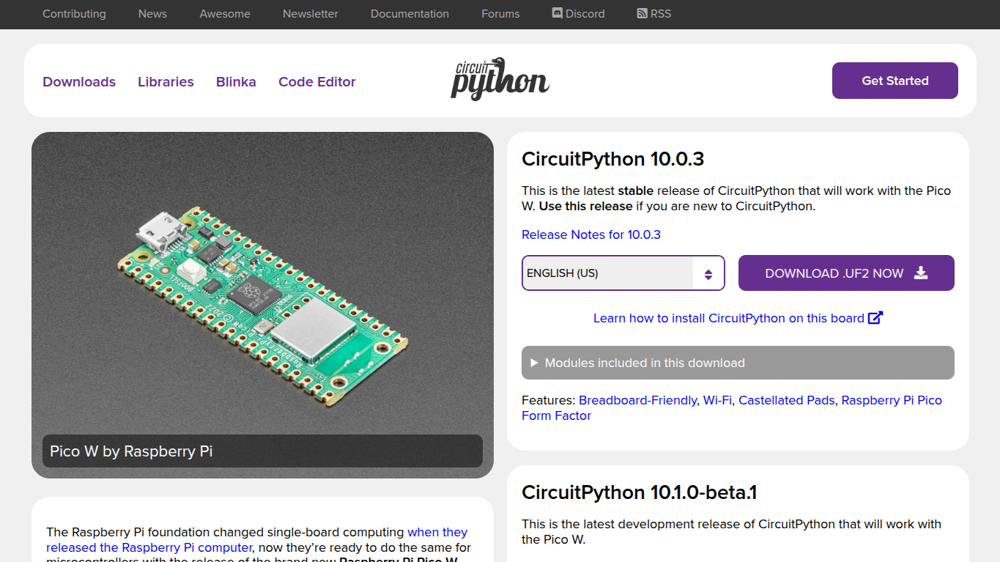Open Release Notes for 10.0.3
The width and height of the screenshot is (1000, 562).
[x=591, y=234]
